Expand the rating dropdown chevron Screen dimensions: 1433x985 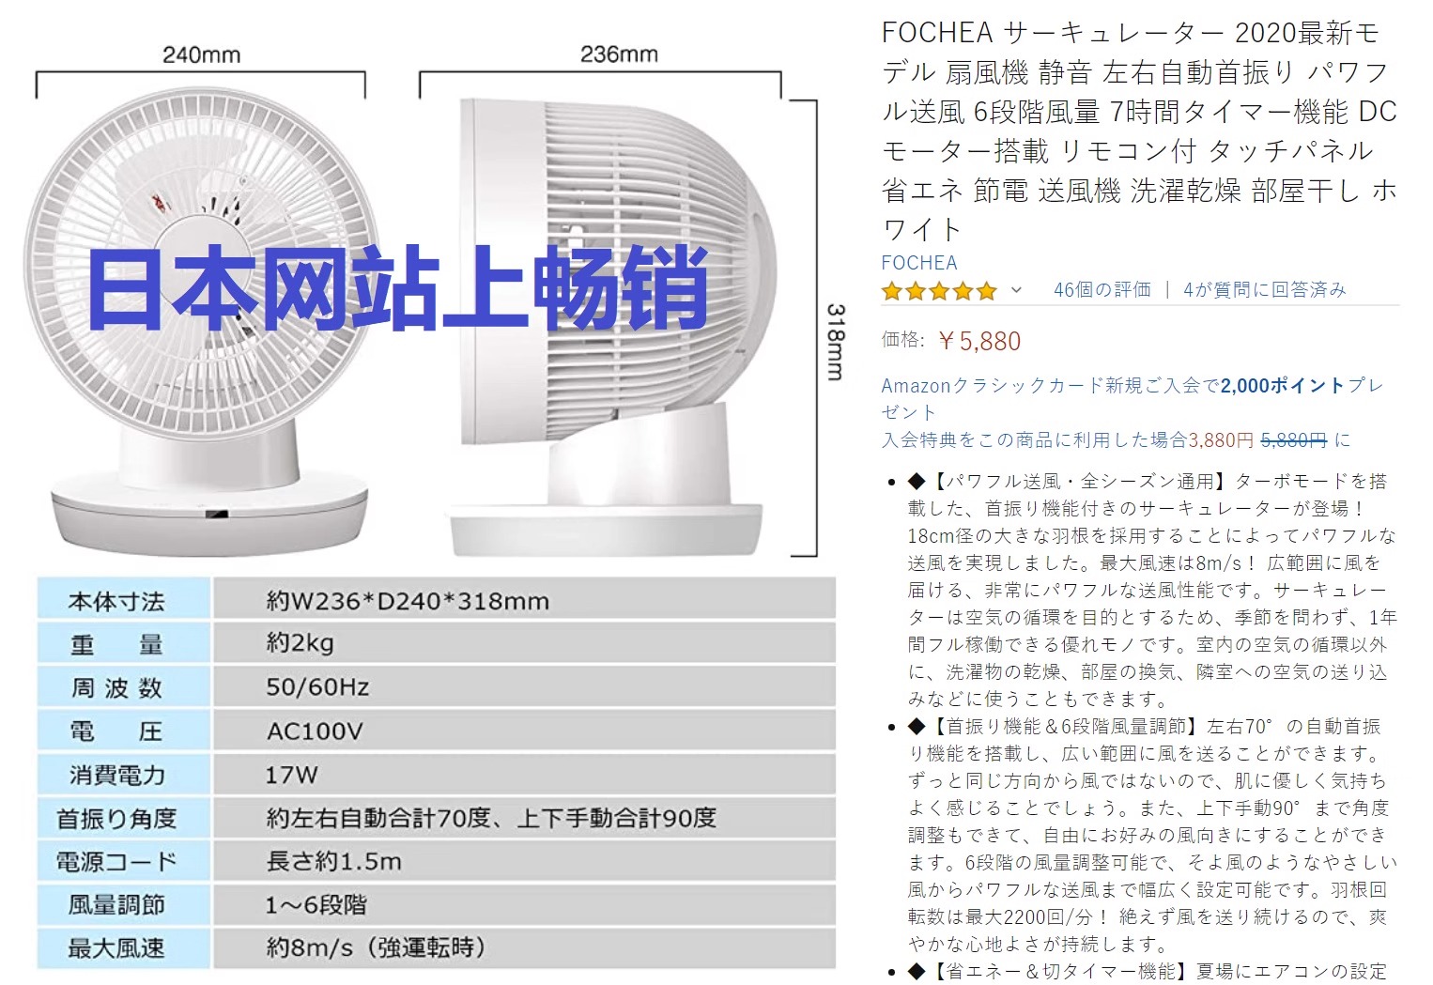[x=1016, y=290]
